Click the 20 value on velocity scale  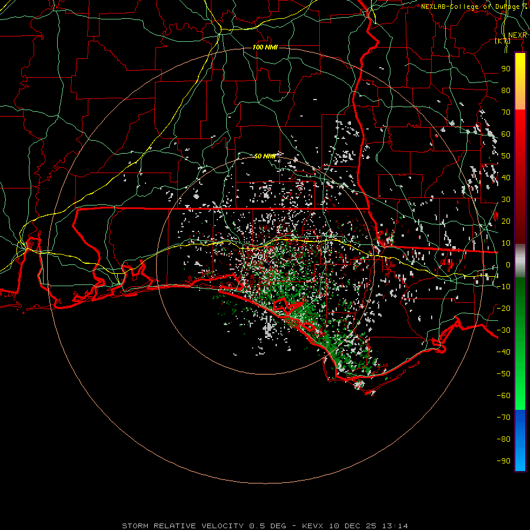point(506,221)
